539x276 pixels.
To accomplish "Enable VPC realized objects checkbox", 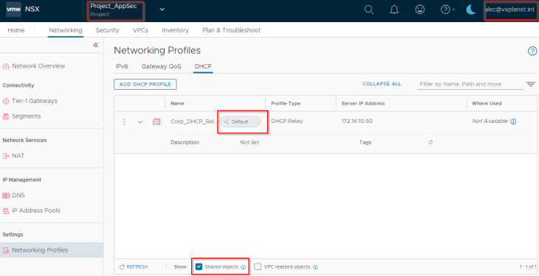I will coord(258,266).
